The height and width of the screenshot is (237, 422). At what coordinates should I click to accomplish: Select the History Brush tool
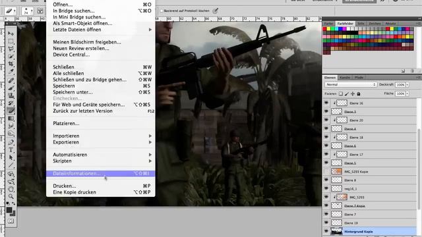coord(11,103)
